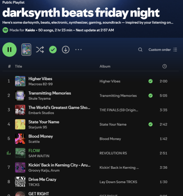Viewport: 183px width, 196px height.
Task: Open Kickin' Back in Kerning City track title
Action: pos(59,165)
